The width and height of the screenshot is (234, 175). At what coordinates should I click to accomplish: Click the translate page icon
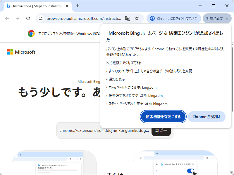(x=127, y=18)
